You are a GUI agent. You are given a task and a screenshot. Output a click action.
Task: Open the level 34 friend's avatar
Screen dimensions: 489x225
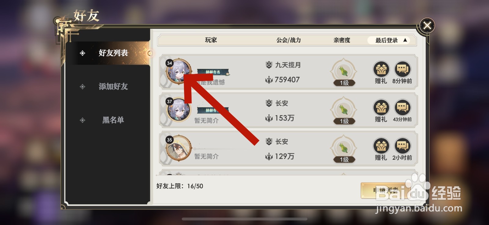pyautogui.click(x=178, y=71)
